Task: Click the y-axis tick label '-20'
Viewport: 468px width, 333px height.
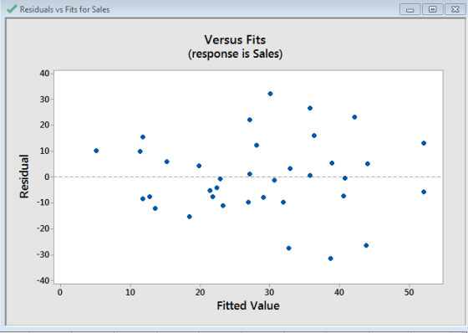Action: pyautogui.click(x=43, y=228)
